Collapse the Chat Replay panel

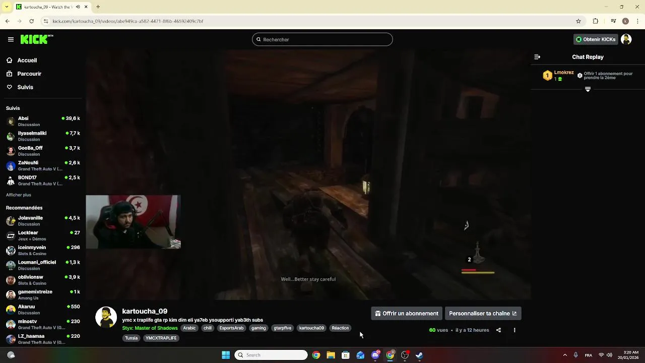point(537,57)
